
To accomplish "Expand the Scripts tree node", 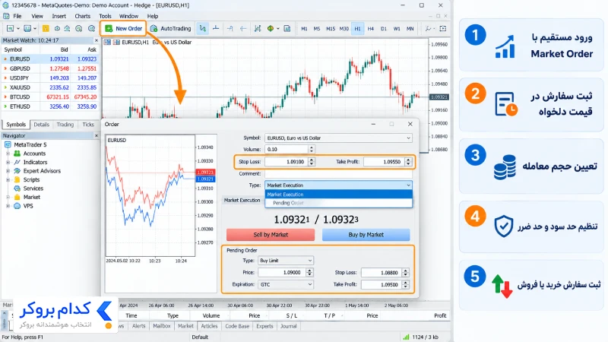I will coord(8,179).
